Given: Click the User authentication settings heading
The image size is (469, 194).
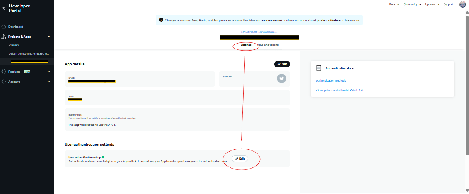Looking at the screenshot, I should pos(89,144).
